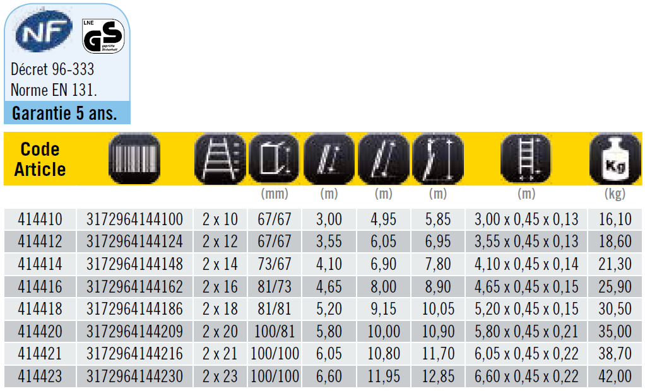Click the 'Décret 96-333' text

52,69
